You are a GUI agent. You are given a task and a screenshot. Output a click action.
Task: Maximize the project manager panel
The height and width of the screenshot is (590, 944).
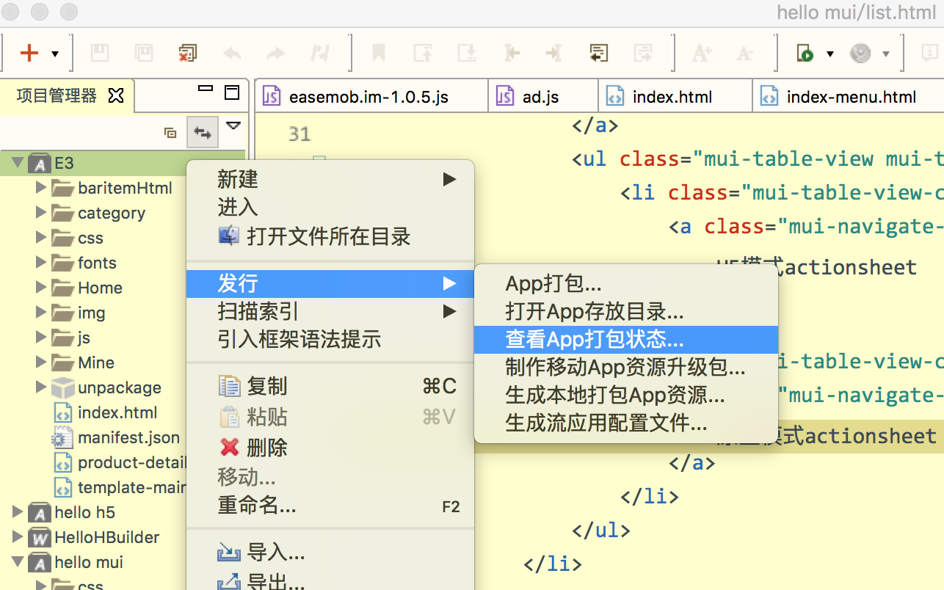232,92
